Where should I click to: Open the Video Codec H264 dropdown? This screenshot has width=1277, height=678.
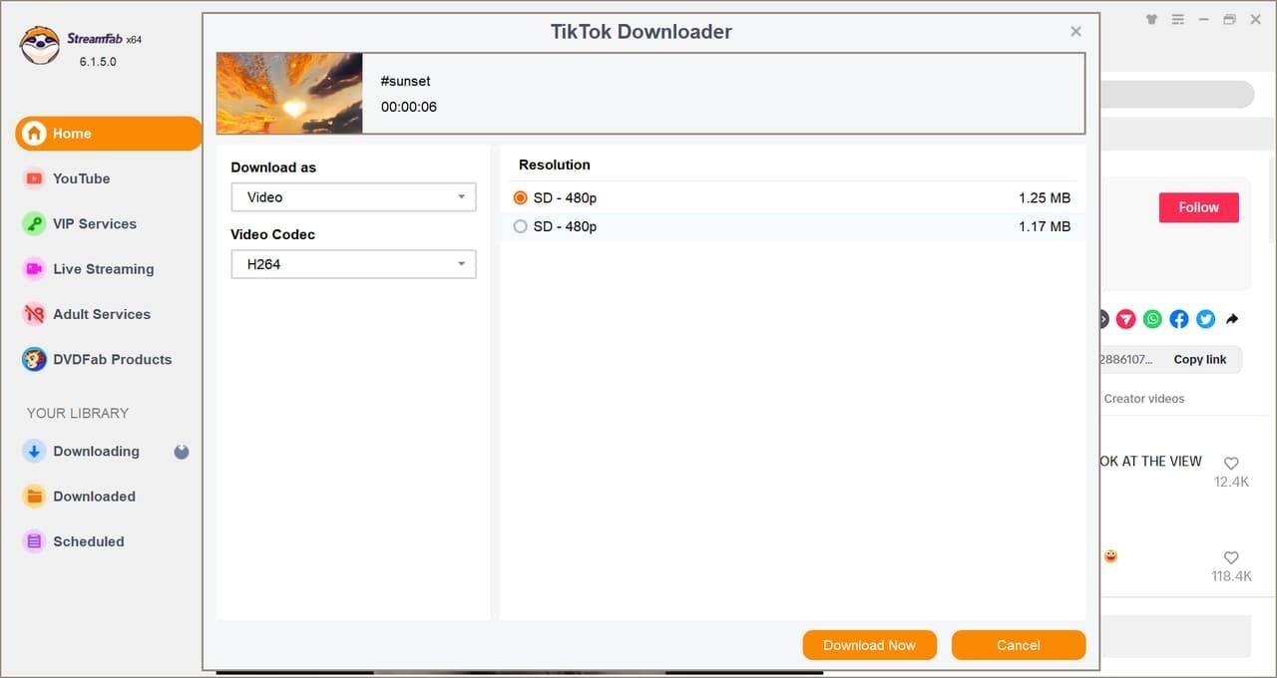(x=353, y=264)
